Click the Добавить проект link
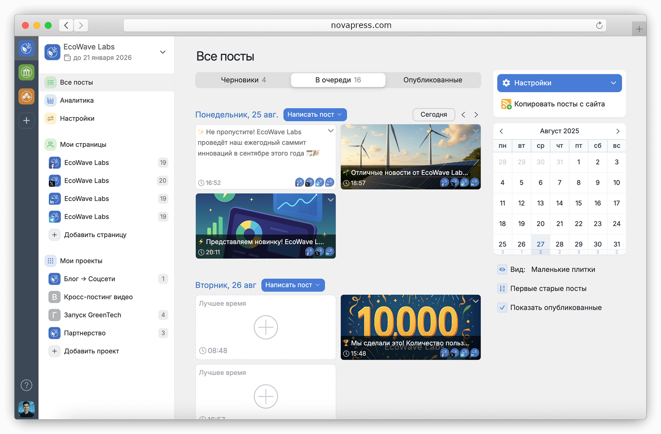 [91, 351]
